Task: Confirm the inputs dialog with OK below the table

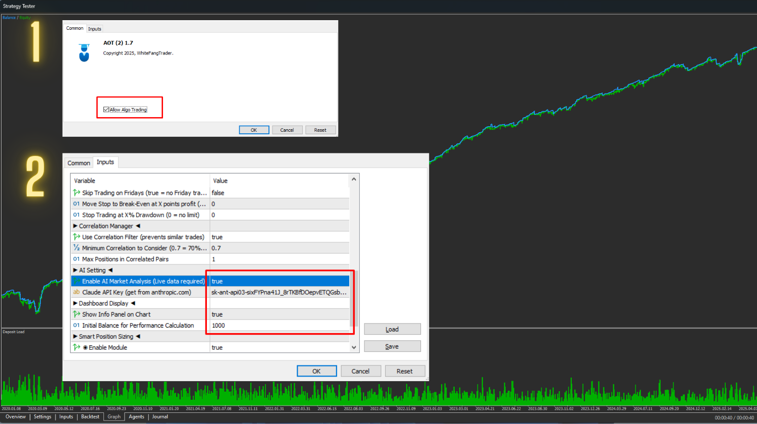Action: (316, 371)
